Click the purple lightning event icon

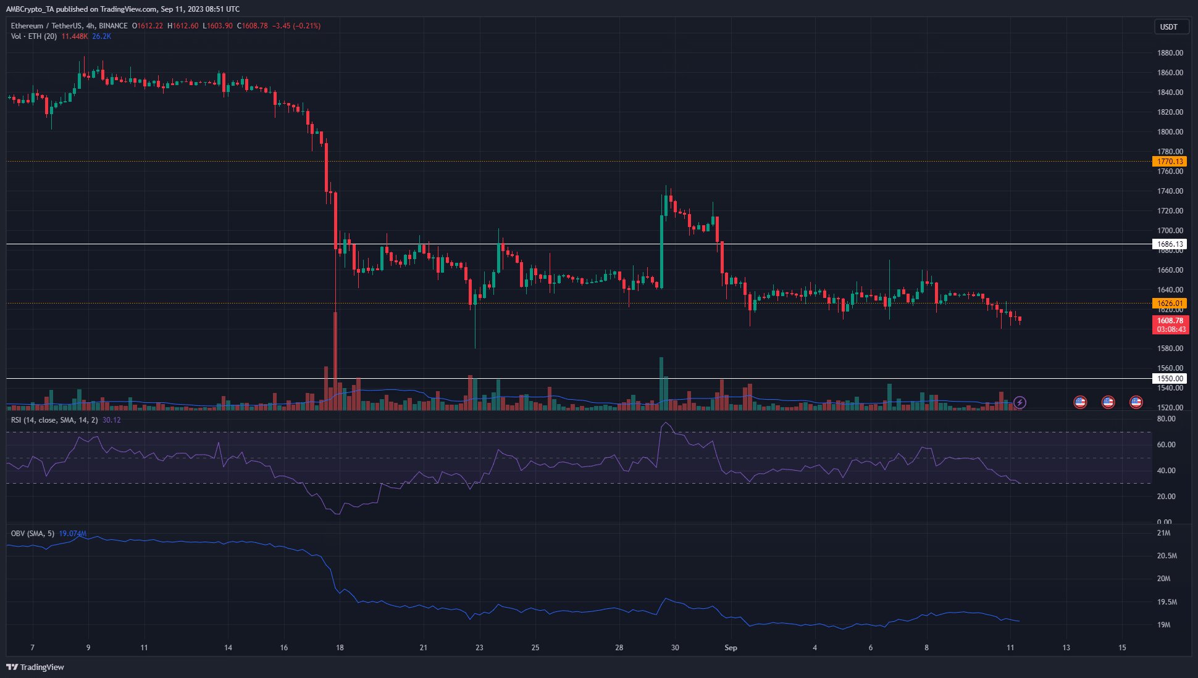(1020, 402)
